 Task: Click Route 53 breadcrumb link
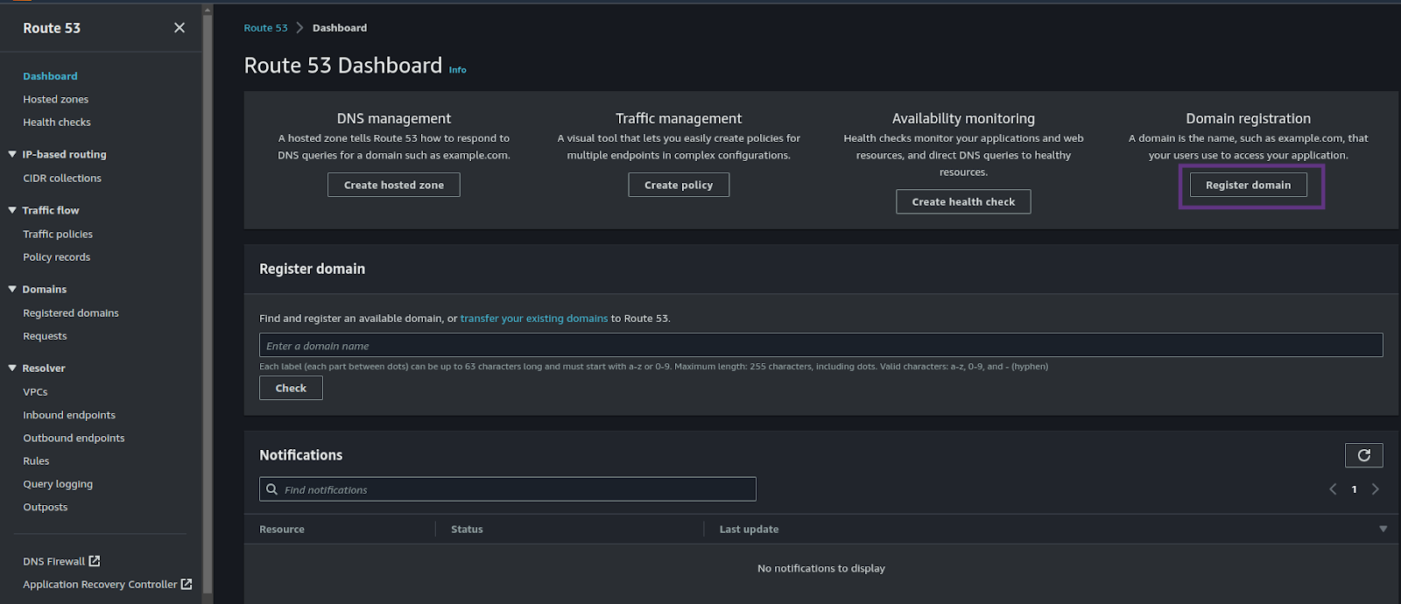pos(265,28)
